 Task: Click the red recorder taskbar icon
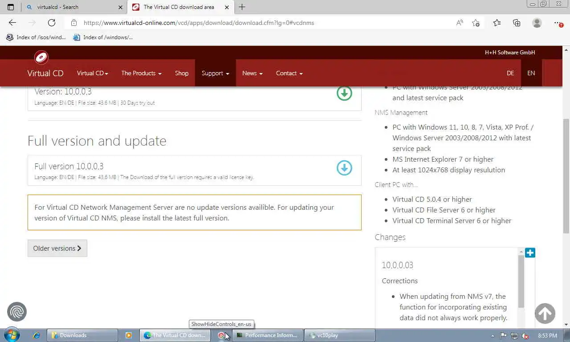(221, 335)
